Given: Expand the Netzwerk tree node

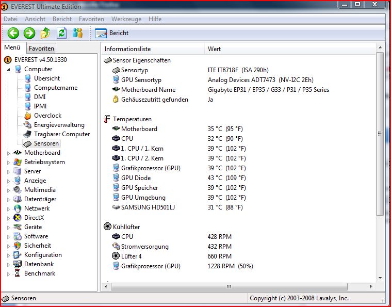Looking at the screenshot, I should coord(8,209).
